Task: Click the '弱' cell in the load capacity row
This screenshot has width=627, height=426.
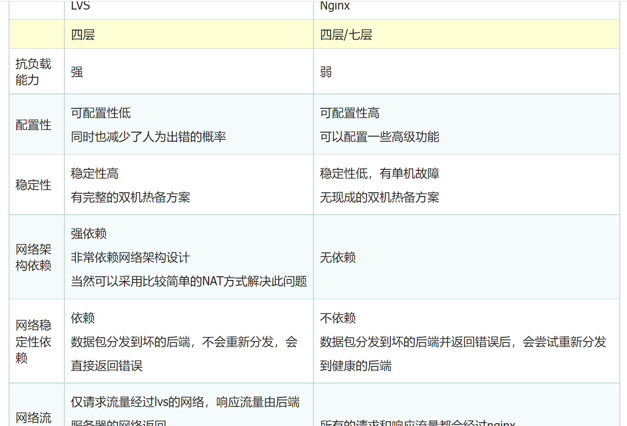Action: (x=466, y=72)
